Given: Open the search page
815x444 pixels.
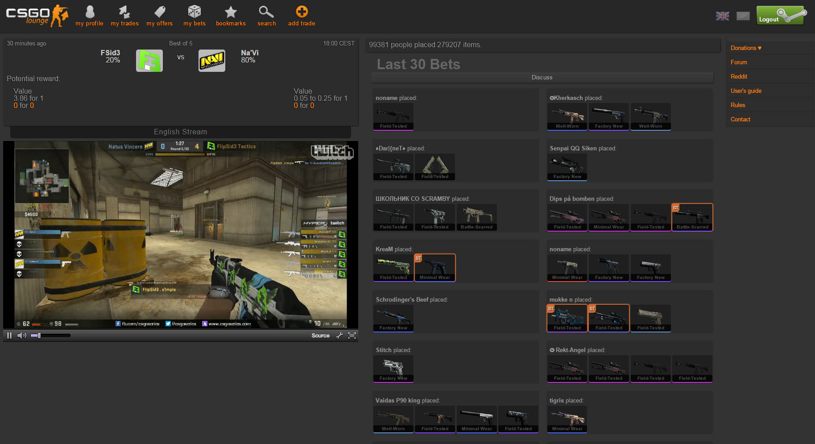Looking at the screenshot, I should point(266,16).
